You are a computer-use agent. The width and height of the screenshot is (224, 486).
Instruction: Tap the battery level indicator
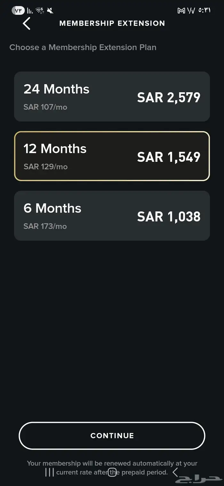[x=18, y=11]
